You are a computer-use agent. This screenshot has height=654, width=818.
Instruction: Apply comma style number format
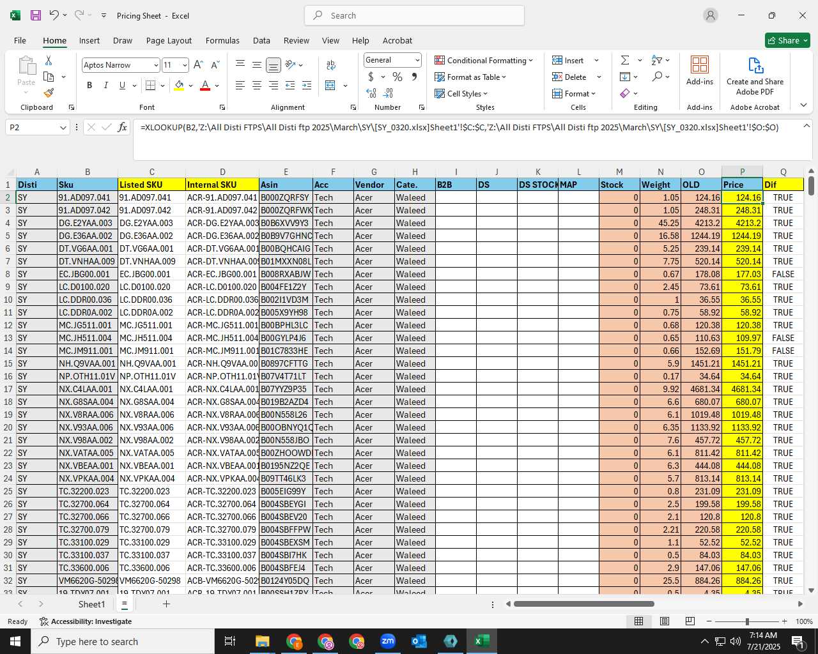(x=414, y=77)
